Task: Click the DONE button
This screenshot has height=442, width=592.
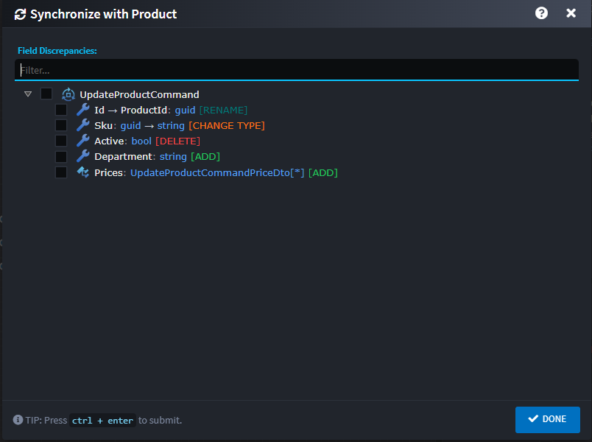Action: coord(547,419)
